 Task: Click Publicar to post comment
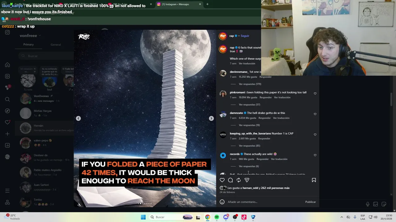[x=310, y=202]
